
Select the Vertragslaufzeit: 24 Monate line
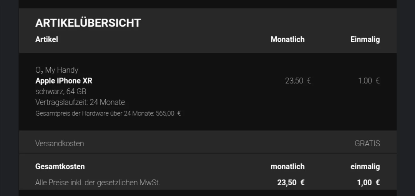click(80, 102)
